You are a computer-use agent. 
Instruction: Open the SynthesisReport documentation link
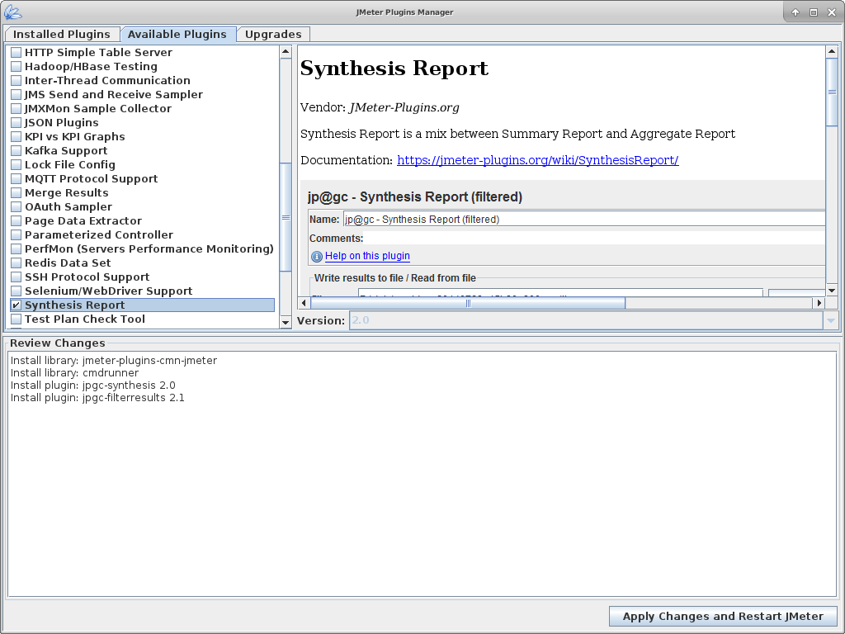538,160
